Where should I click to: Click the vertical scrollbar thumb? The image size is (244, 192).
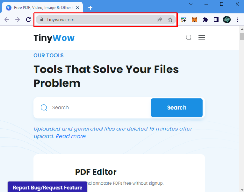coord(242,36)
